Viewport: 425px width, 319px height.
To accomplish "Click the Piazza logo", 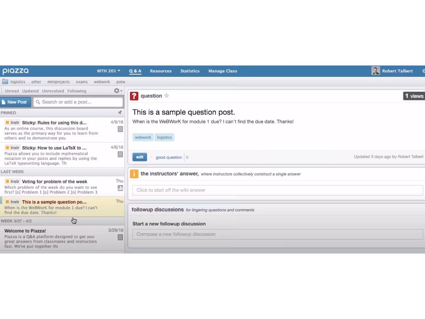I will tap(15, 71).
